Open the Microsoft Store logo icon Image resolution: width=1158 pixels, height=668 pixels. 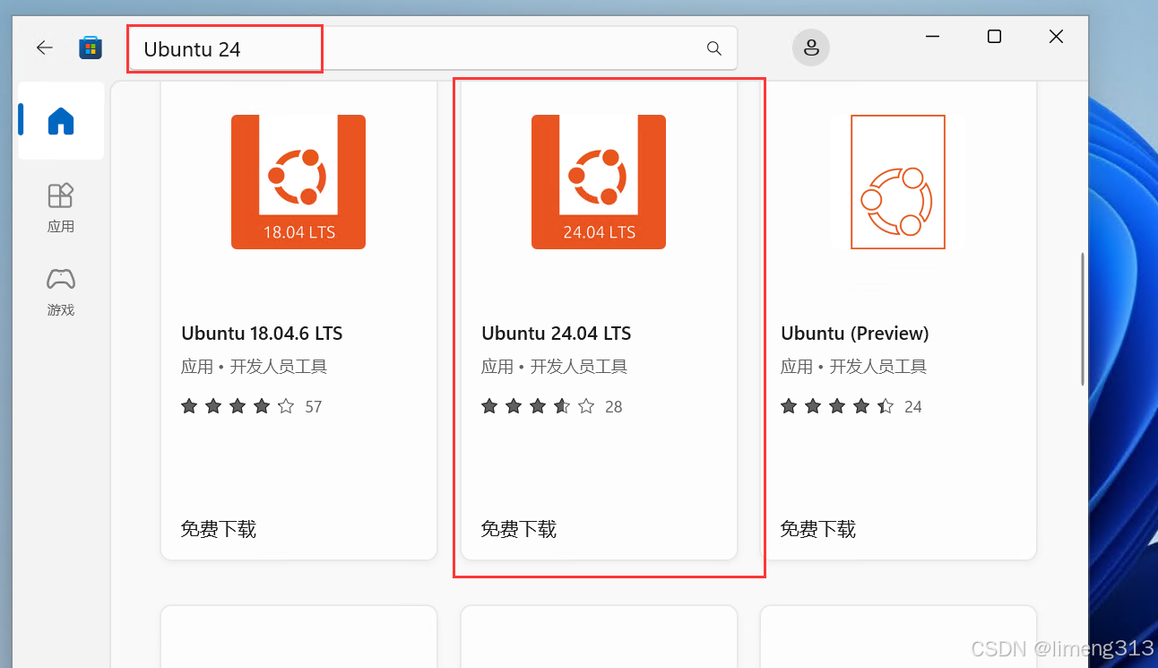click(91, 48)
